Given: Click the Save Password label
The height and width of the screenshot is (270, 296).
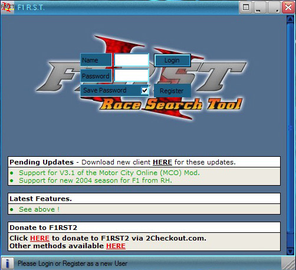Looking at the screenshot, I should pyautogui.click(x=105, y=90).
